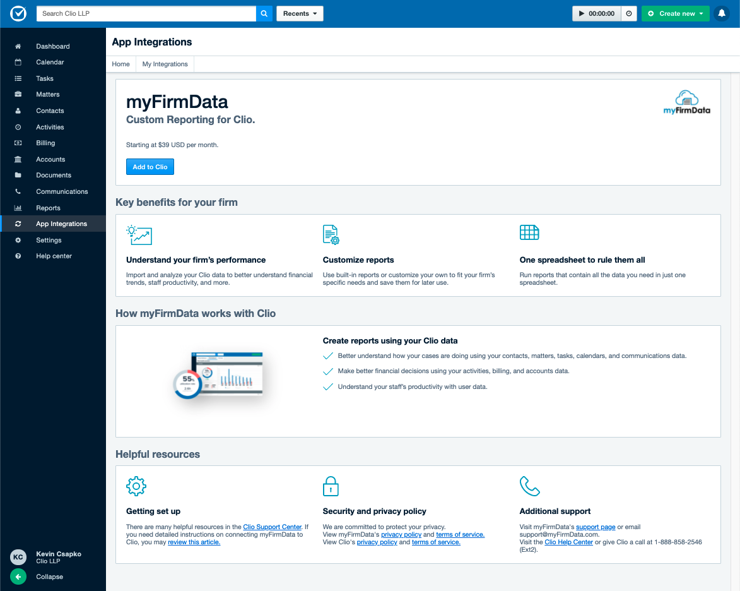Open the timer clock icon
This screenshot has height=591, width=740.
point(628,14)
